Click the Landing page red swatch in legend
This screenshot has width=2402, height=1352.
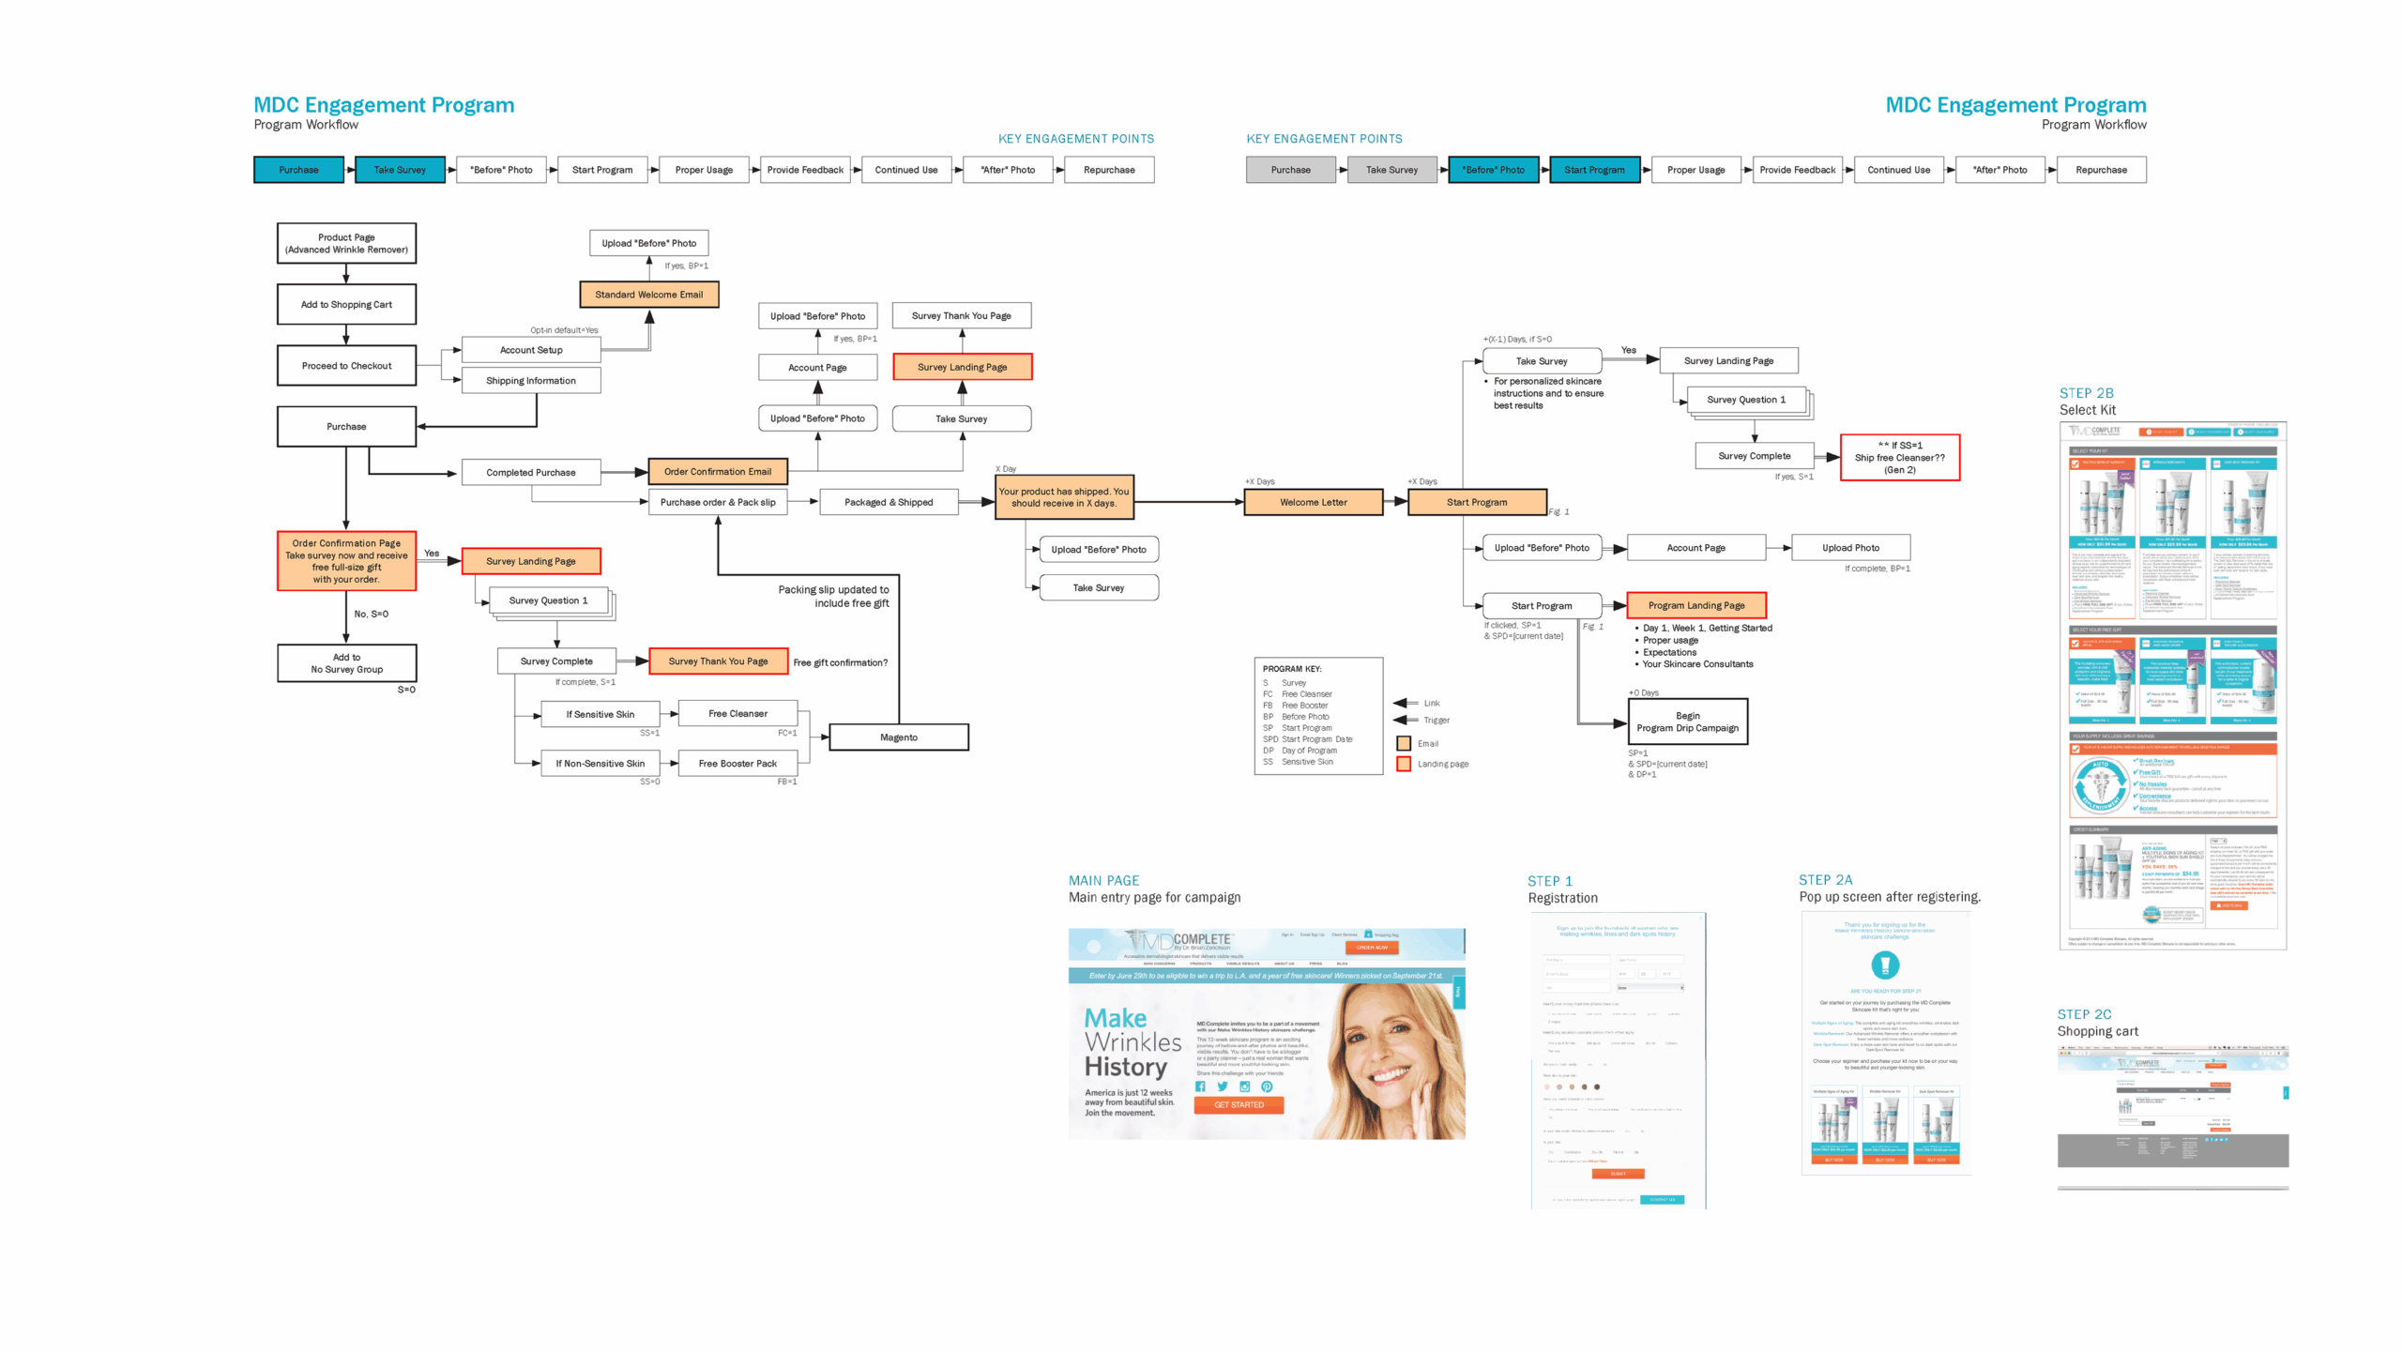click(x=1404, y=765)
